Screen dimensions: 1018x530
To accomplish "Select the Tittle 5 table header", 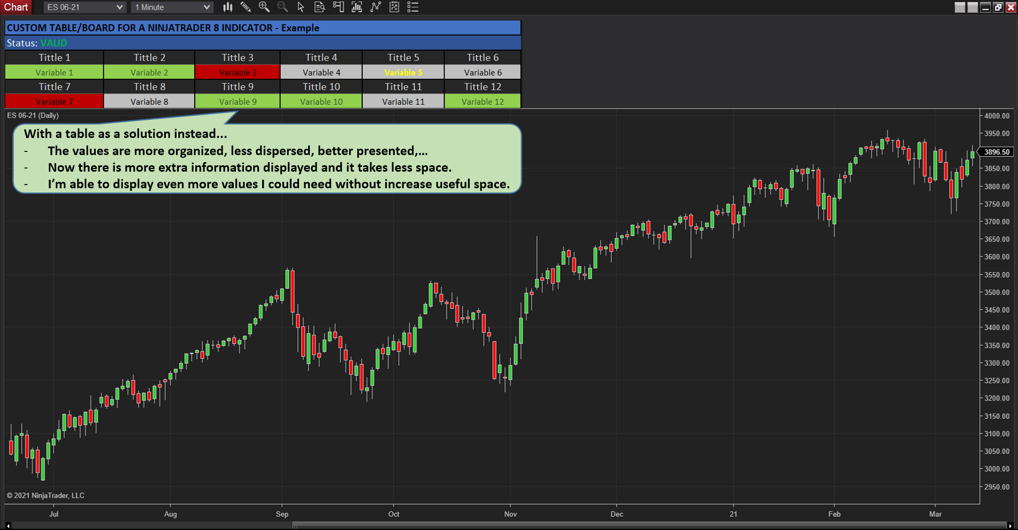I will (x=403, y=57).
